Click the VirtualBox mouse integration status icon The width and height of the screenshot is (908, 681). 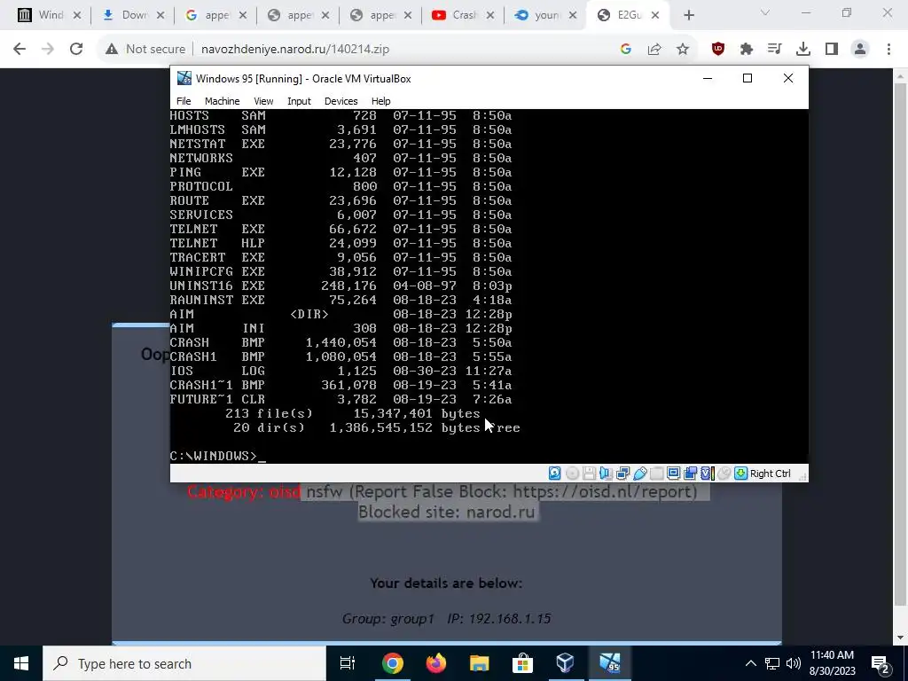pyautogui.click(x=724, y=474)
